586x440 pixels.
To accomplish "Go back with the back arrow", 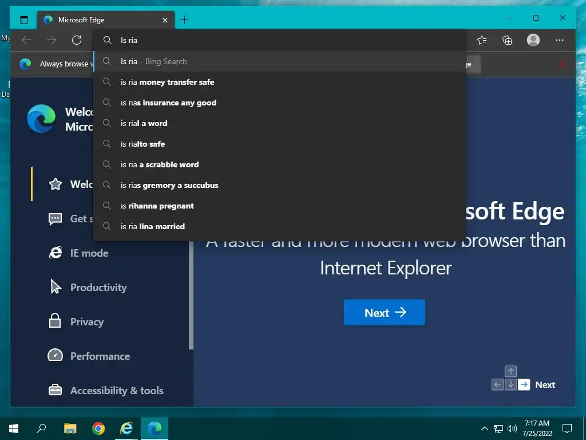I will (x=26, y=40).
